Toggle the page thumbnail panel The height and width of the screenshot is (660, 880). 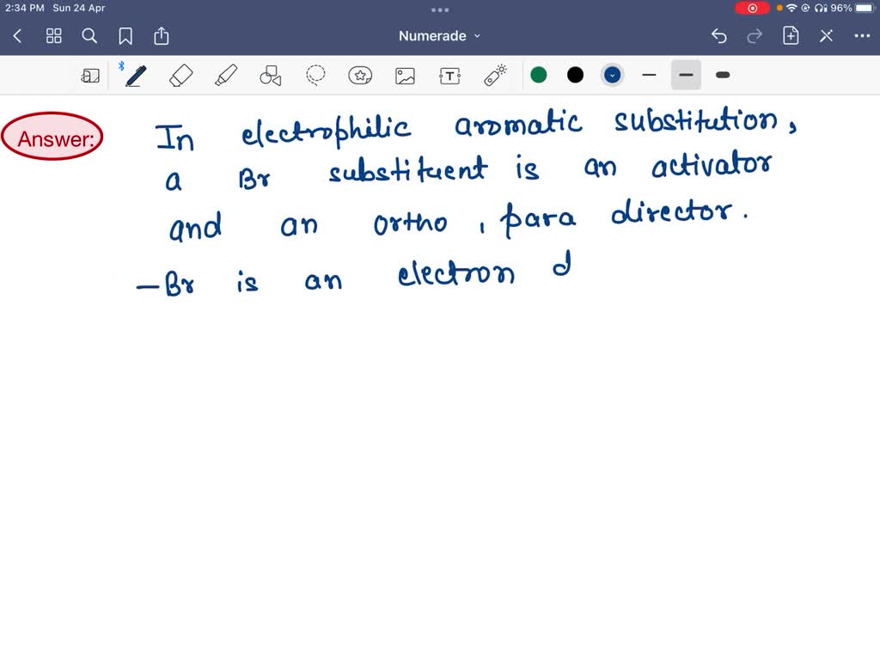(x=90, y=75)
